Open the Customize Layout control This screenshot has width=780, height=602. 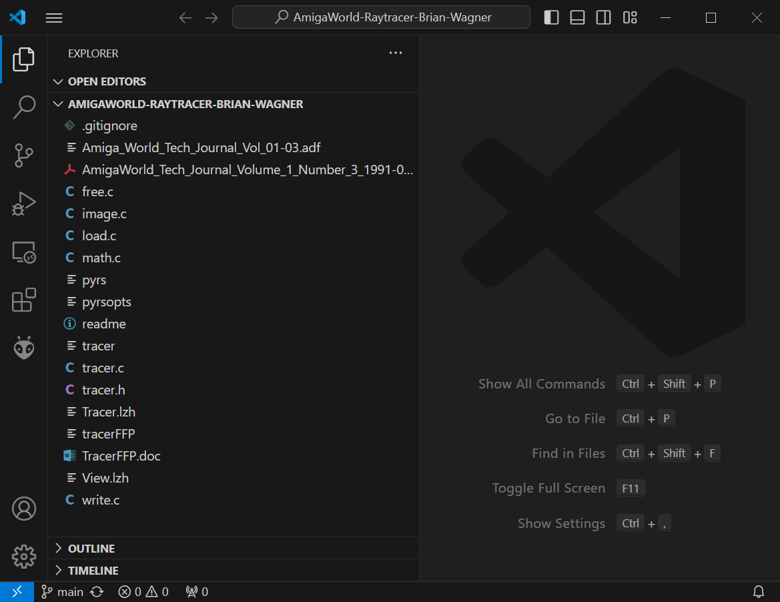click(x=630, y=18)
